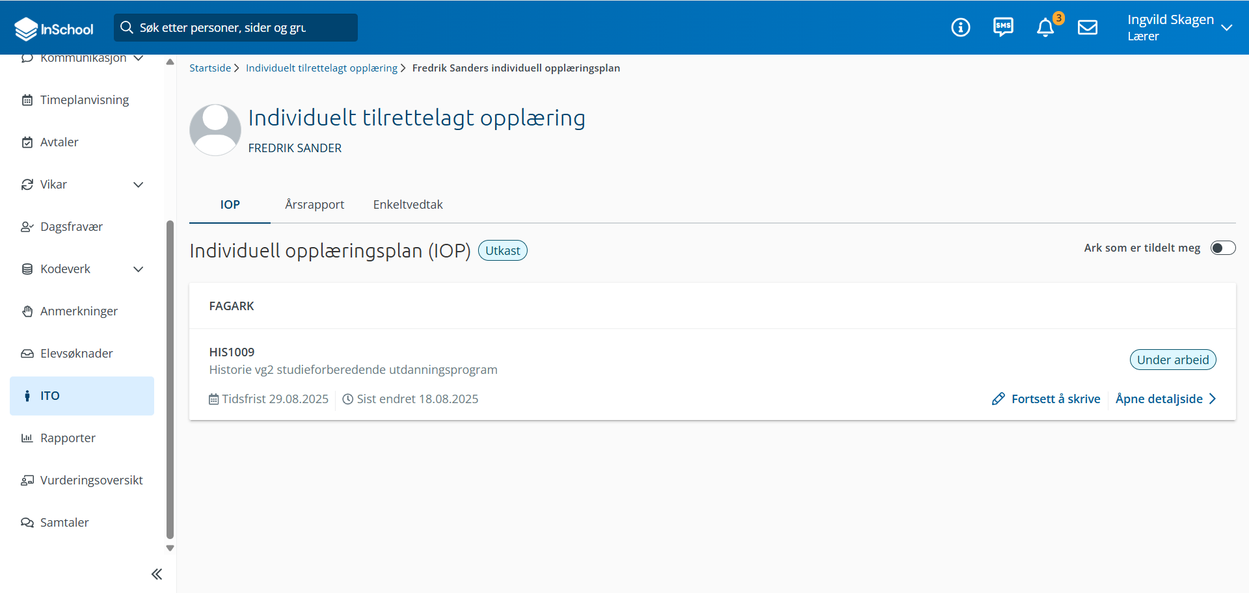The image size is (1249, 593).
Task: Open Rapporter in the sidebar
Action: [x=82, y=438]
